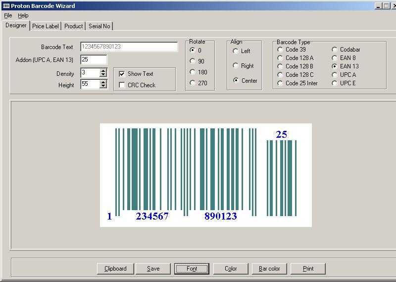This screenshot has width=396, height=282.
Task: Select UPC A barcode type
Action: click(335, 75)
